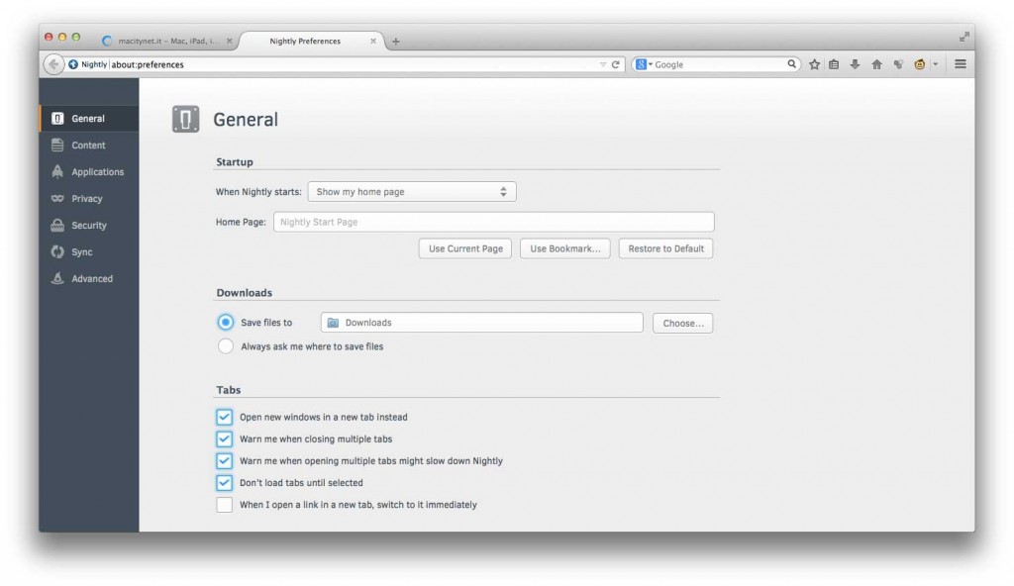Viewport: 1014px width, 586px height.
Task: Open Advanced preferences in sidebar
Action: click(88, 278)
